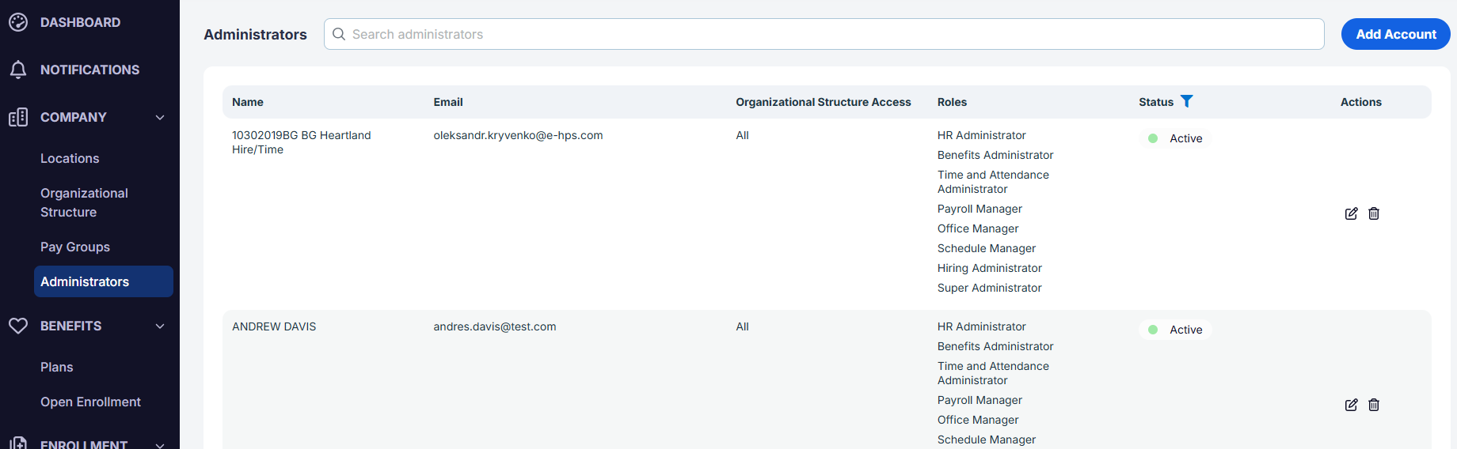Click the Status column filter icon
Image resolution: width=1457 pixels, height=449 pixels.
click(1186, 101)
